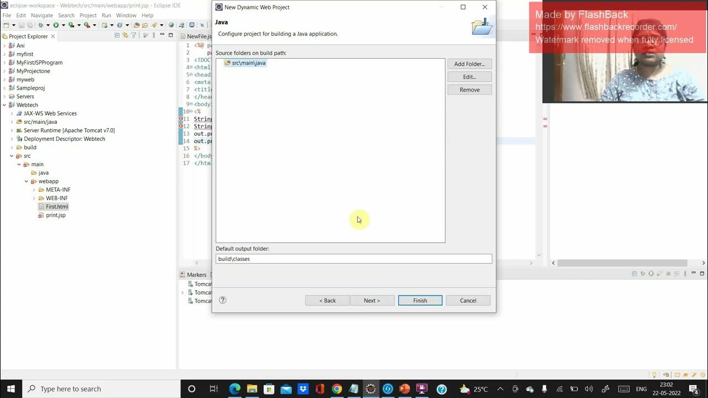Select print.jsp in Project Explorer
This screenshot has width=708, height=398.
(51, 215)
